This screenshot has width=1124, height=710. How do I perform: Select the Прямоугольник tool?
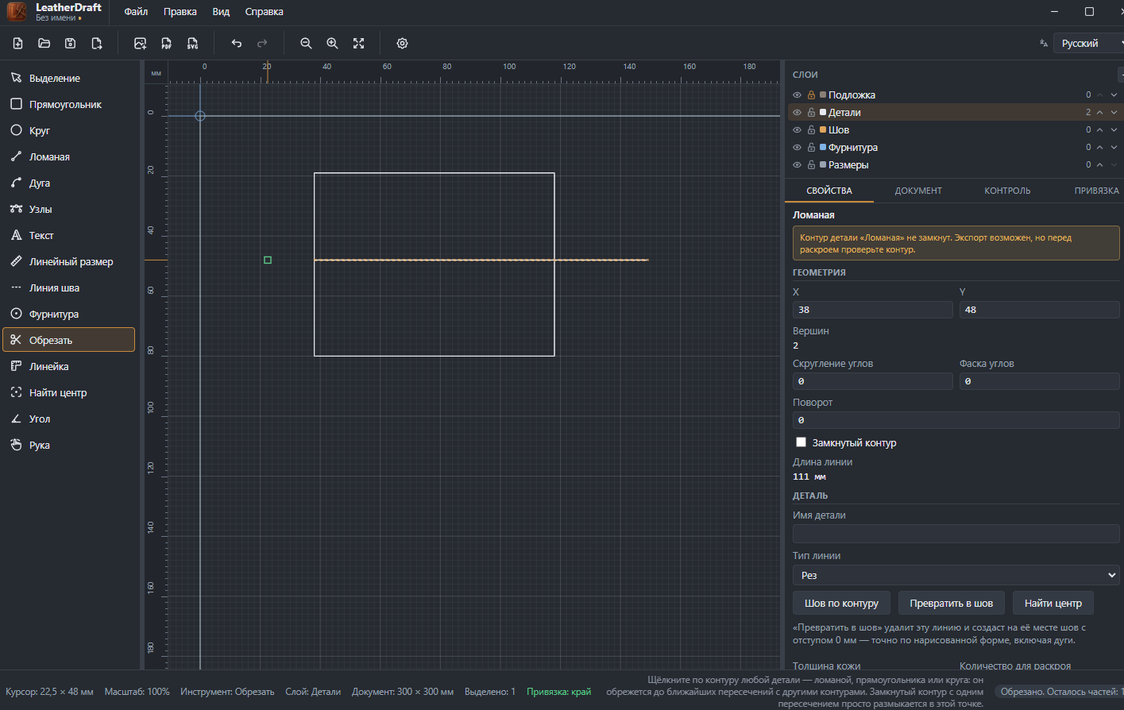click(x=69, y=104)
